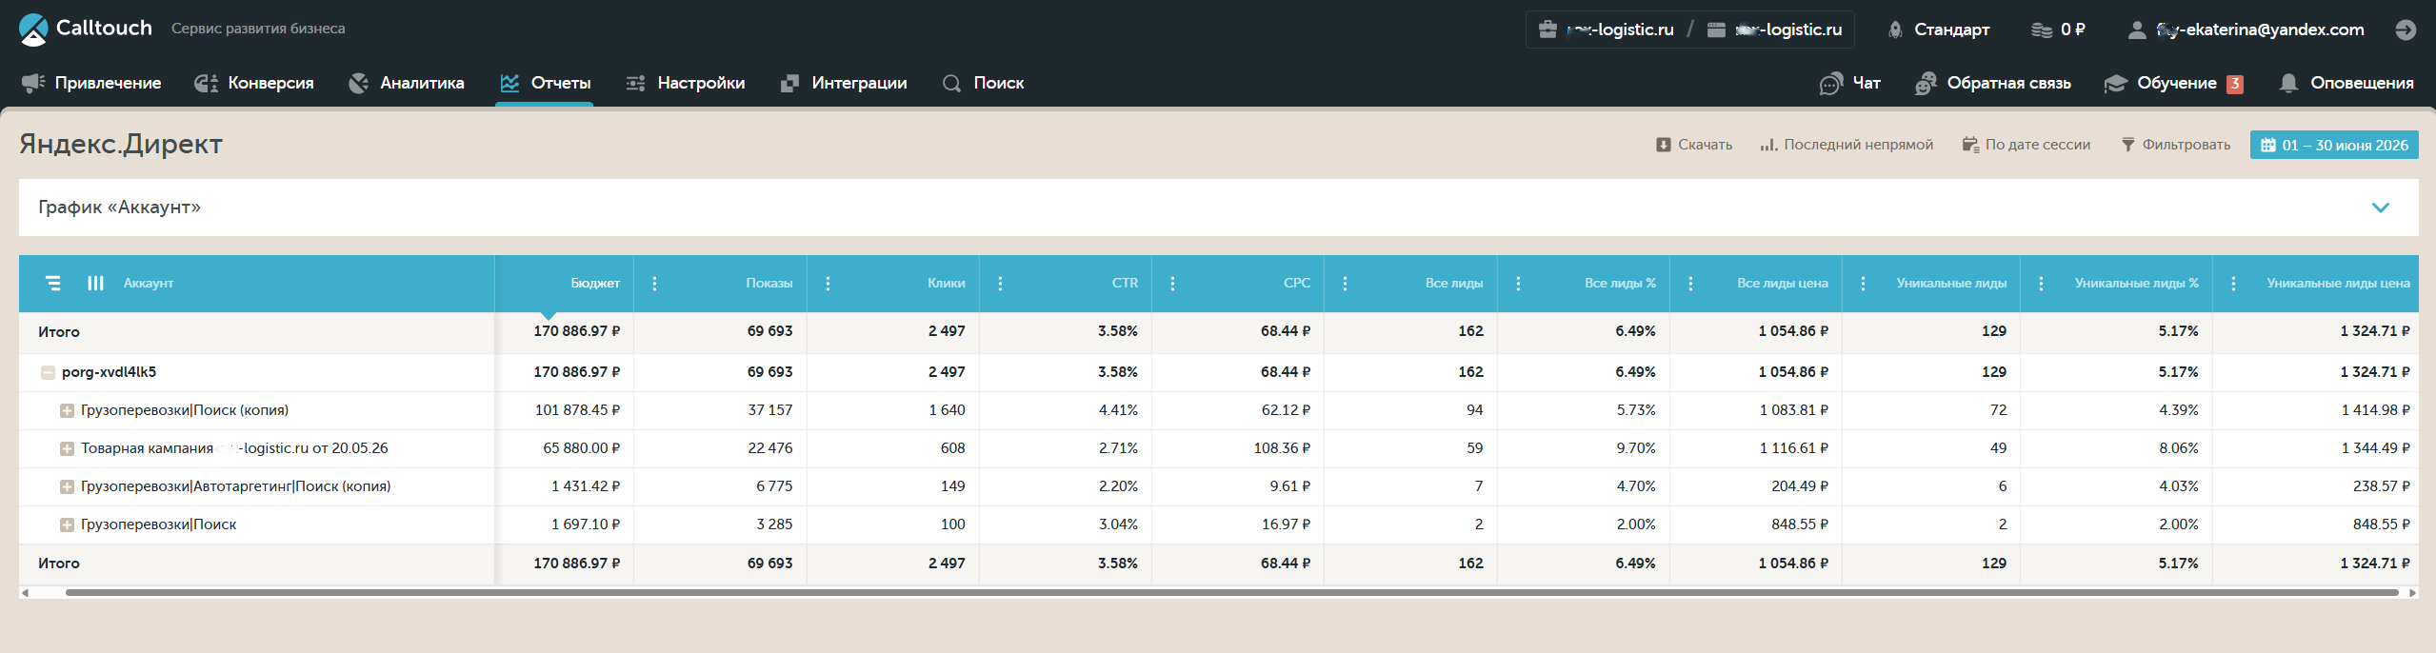Open the Все лиды column options menu
This screenshot has height=653, width=2436.
coord(1345,283)
